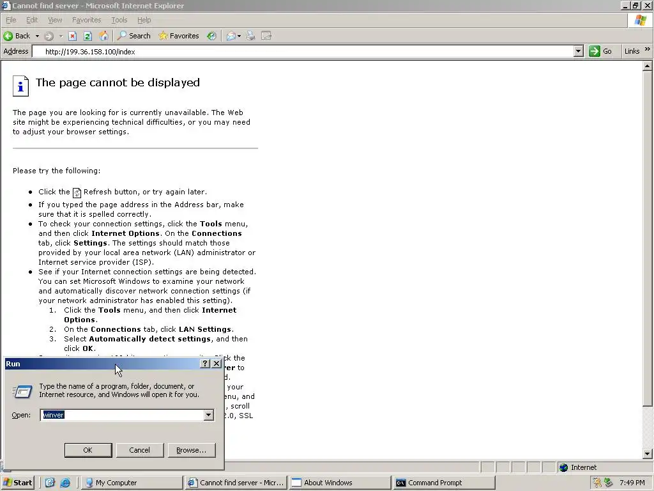This screenshot has height=491, width=654.
Task: Open the Help menu
Action: (144, 20)
